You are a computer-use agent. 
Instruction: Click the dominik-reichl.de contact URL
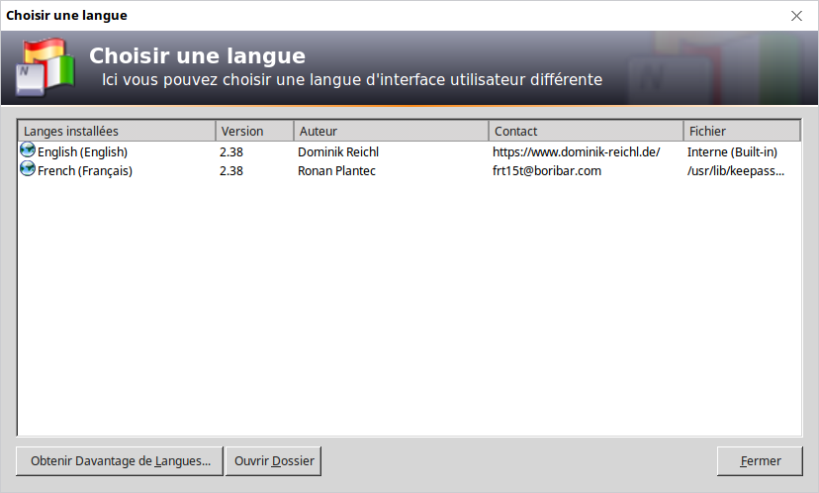click(576, 152)
